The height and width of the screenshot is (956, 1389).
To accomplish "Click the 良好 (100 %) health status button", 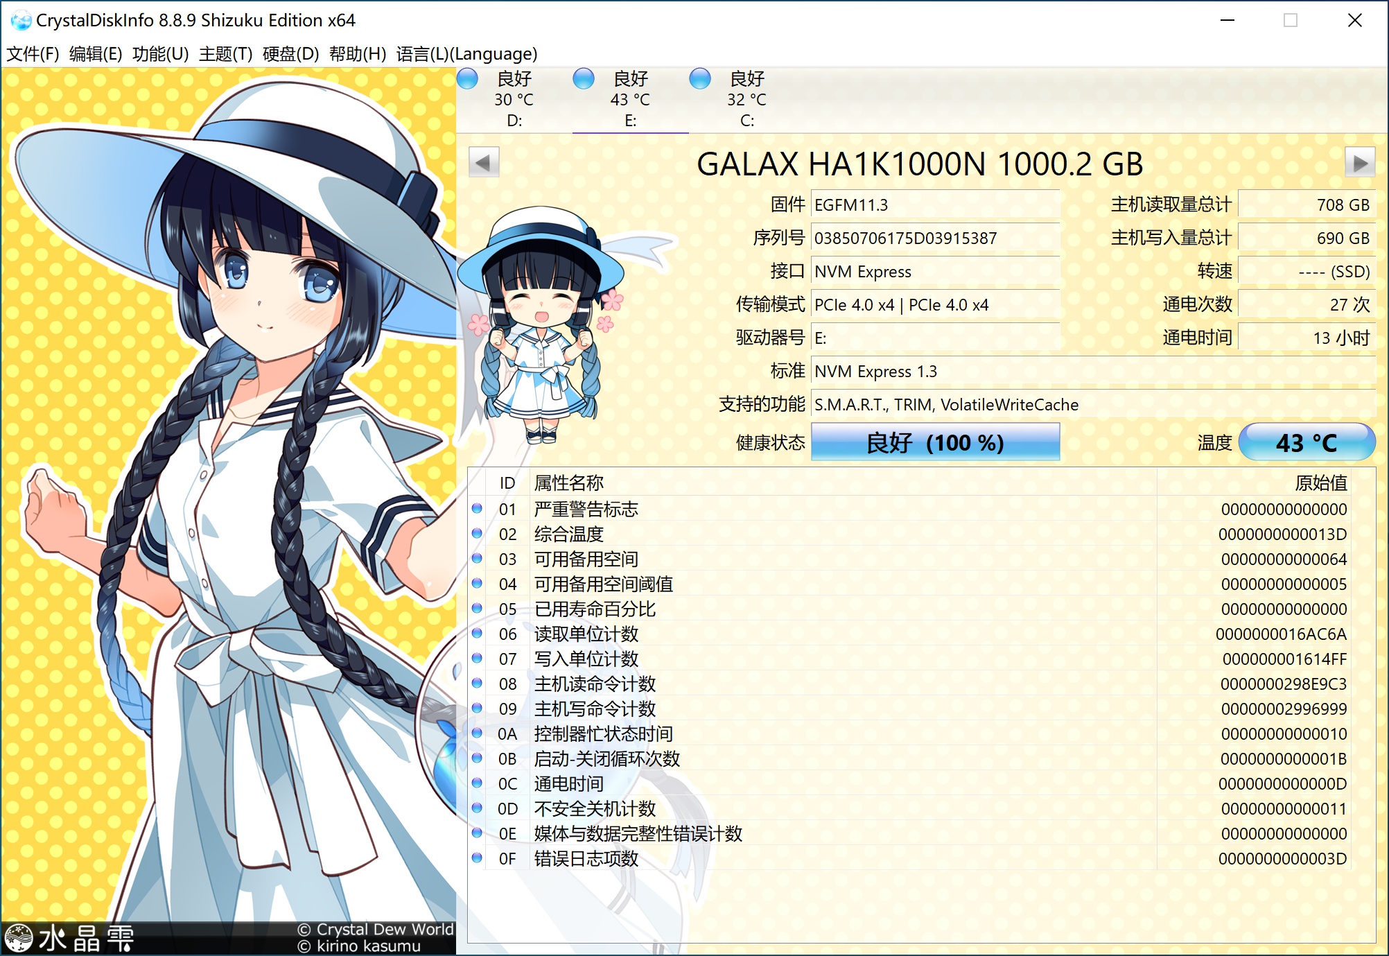I will pos(935,442).
